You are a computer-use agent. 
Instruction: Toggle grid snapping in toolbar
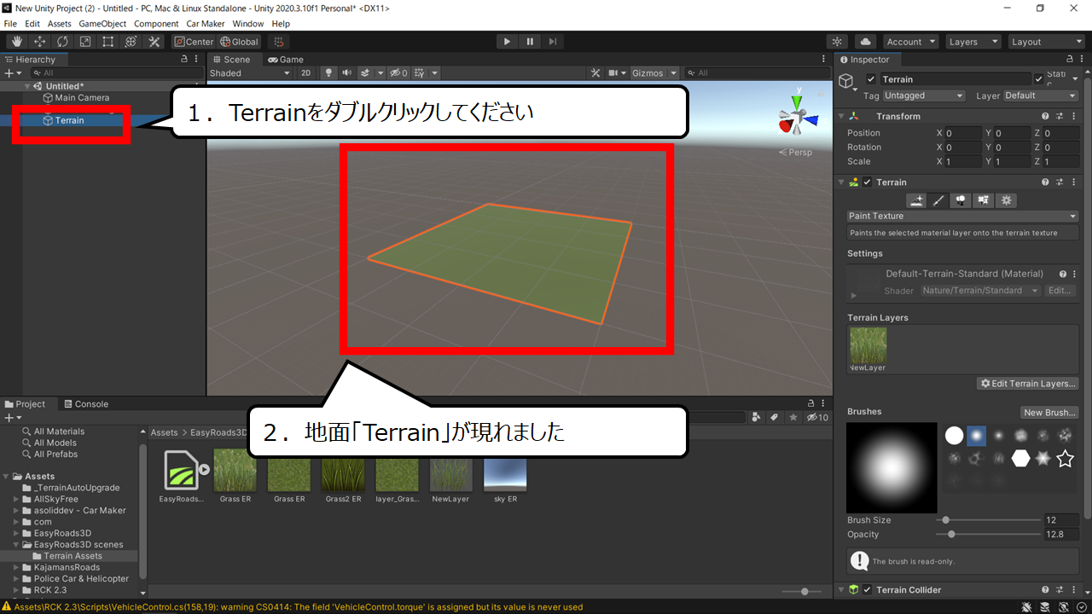tap(277, 42)
